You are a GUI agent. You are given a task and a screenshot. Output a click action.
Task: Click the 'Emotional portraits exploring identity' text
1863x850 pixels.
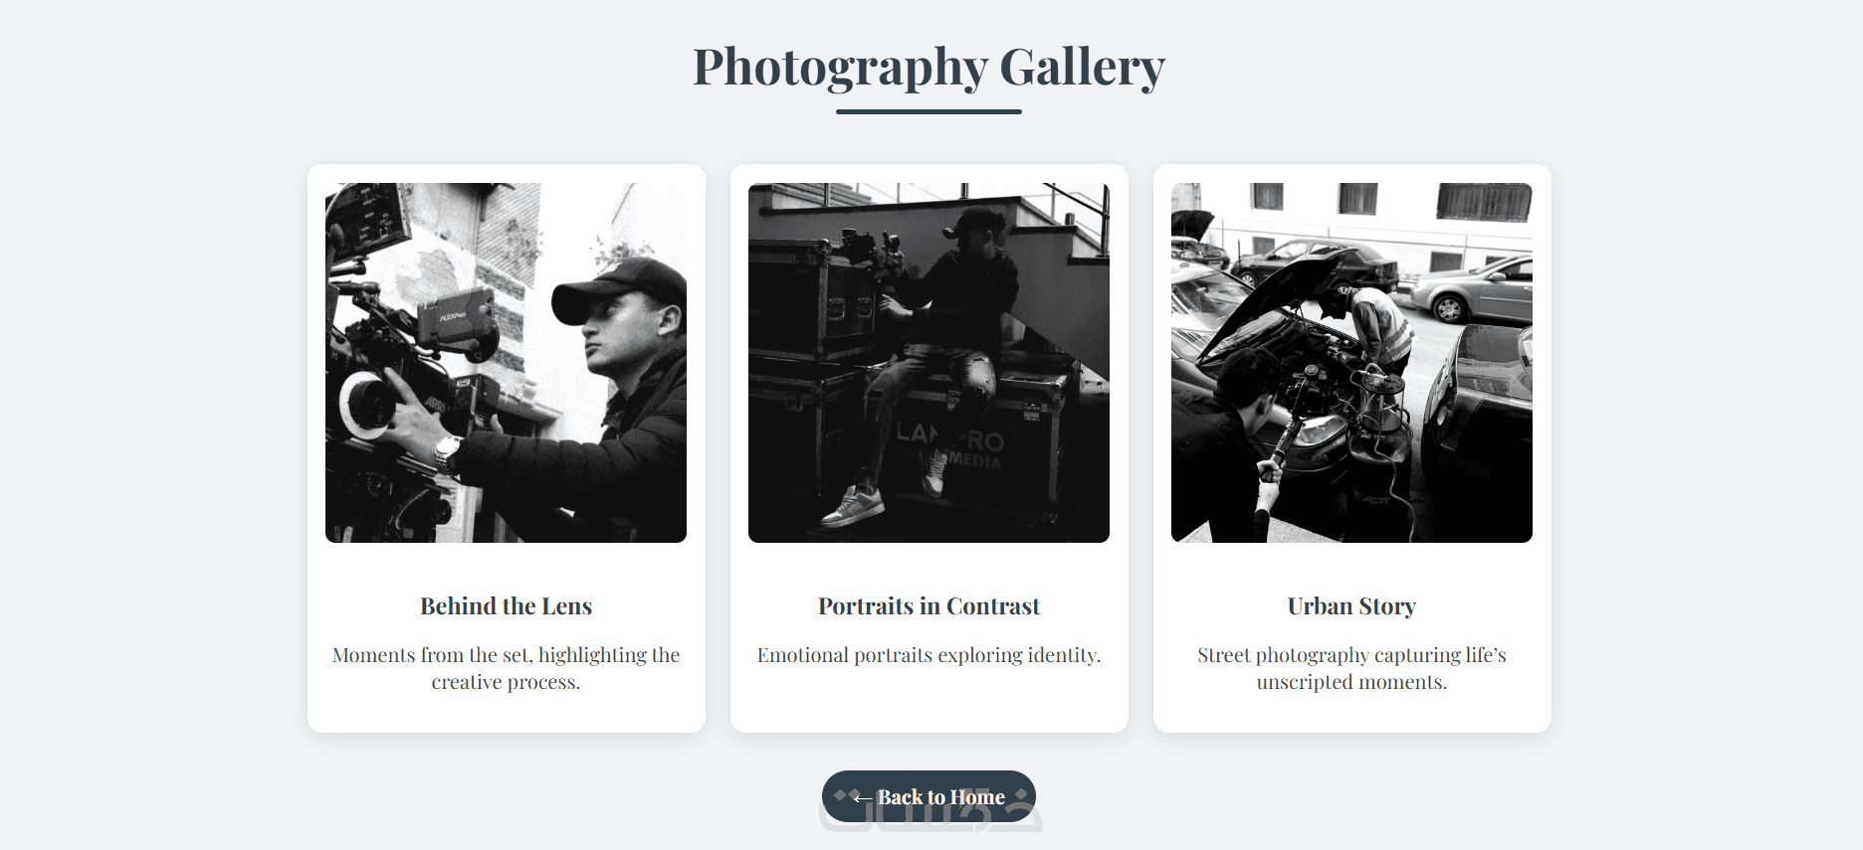[x=929, y=655]
